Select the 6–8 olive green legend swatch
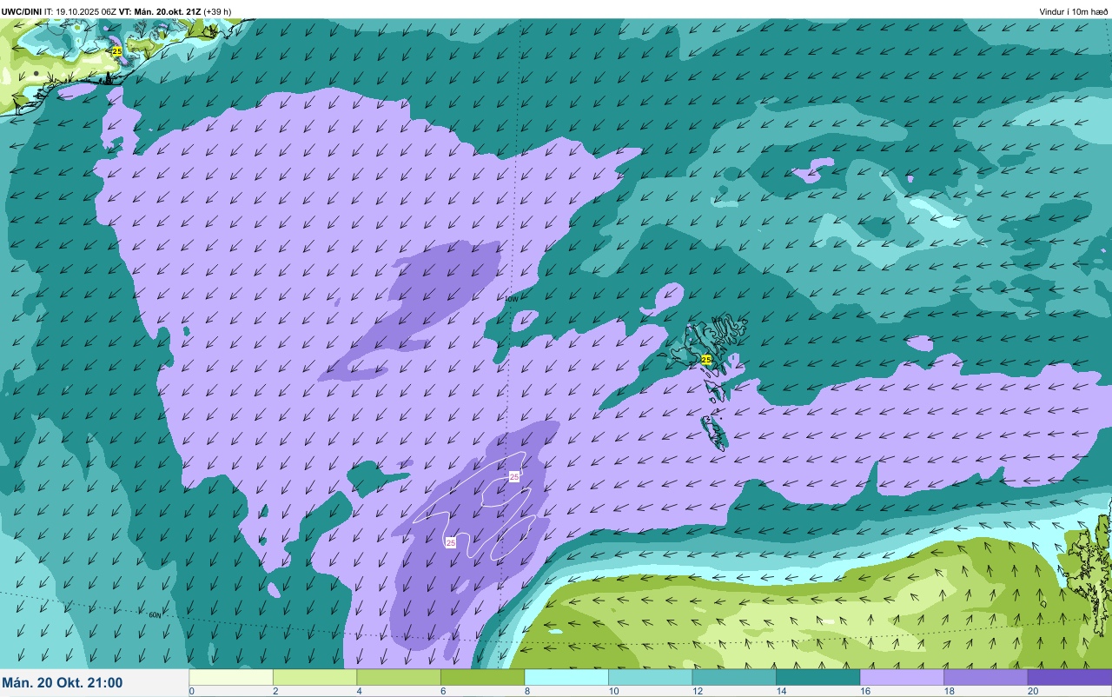The width and height of the screenshot is (1112, 697). (x=482, y=677)
